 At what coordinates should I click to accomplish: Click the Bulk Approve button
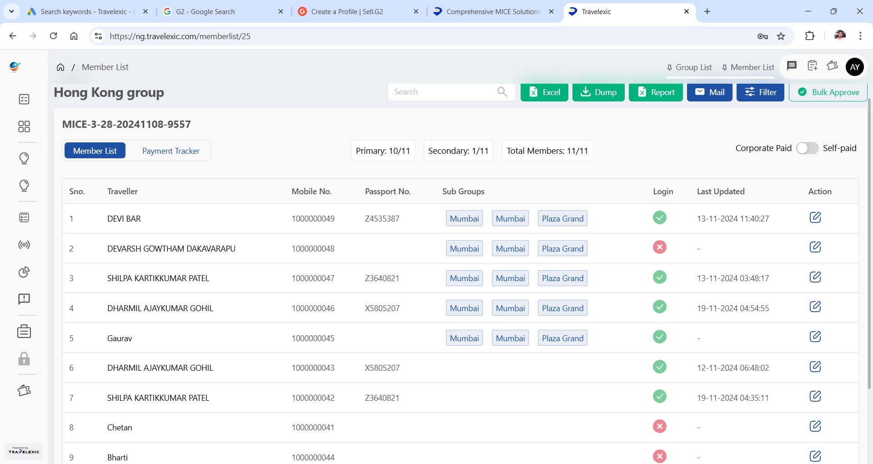click(x=828, y=92)
